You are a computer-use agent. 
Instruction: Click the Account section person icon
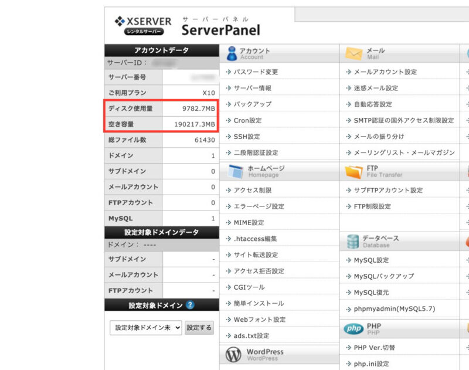(232, 53)
